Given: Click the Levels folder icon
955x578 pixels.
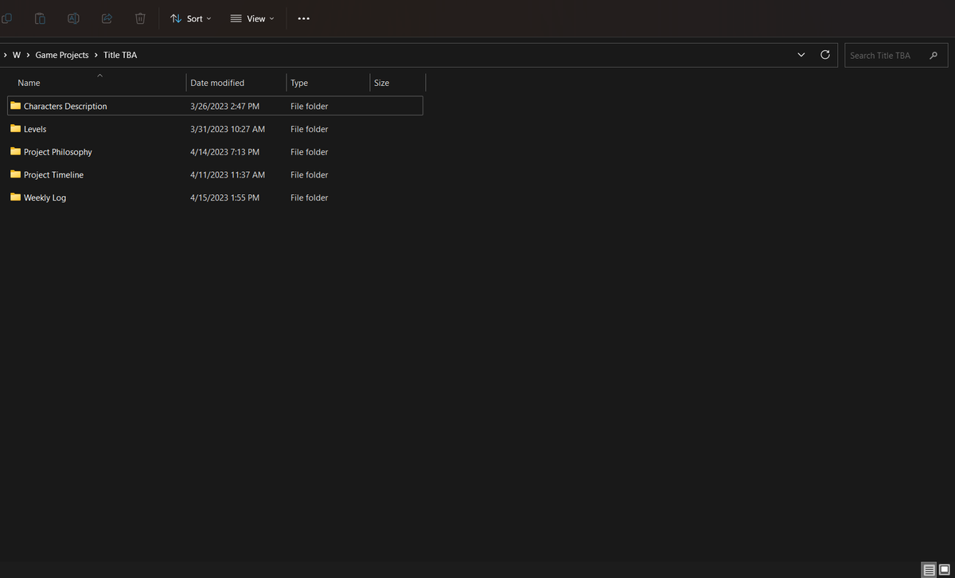Looking at the screenshot, I should (15, 129).
